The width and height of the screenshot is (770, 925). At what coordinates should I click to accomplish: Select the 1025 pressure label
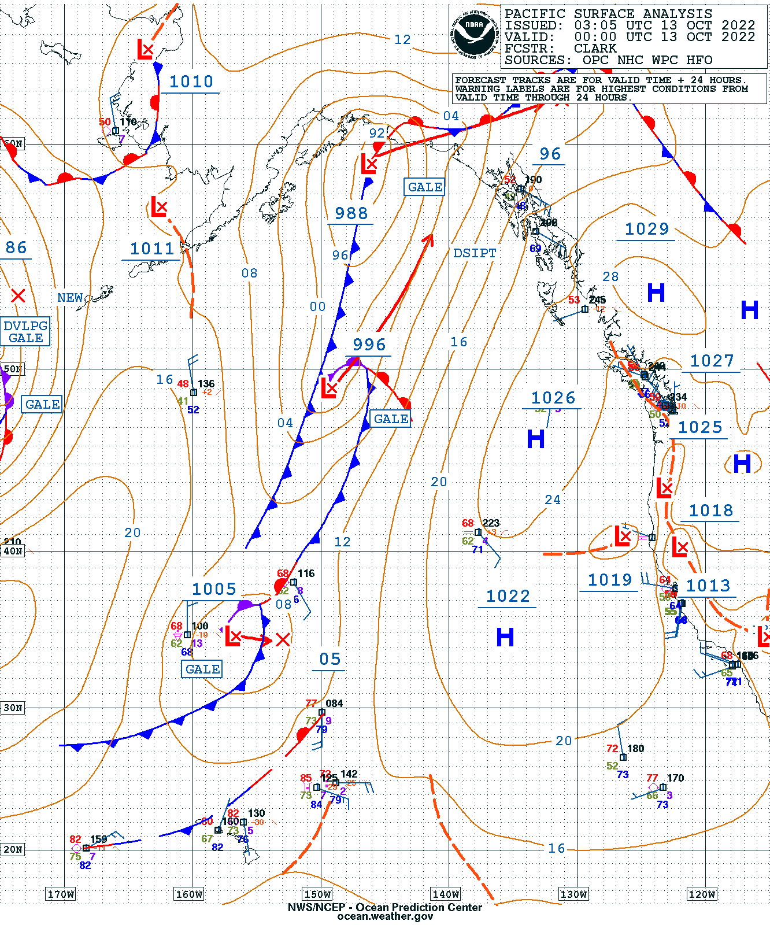[700, 428]
